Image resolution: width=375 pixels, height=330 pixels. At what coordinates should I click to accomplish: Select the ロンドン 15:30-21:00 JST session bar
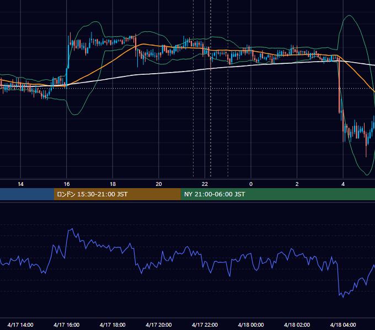pyautogui.click(x=117, y=194)
